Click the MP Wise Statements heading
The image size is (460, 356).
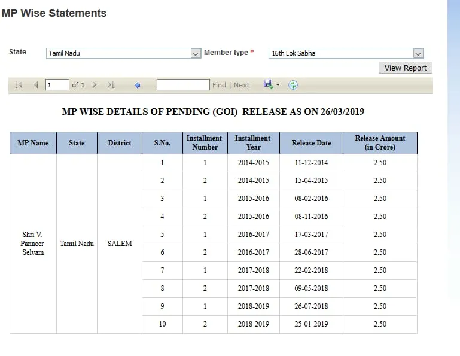click(x=54, y=13)
